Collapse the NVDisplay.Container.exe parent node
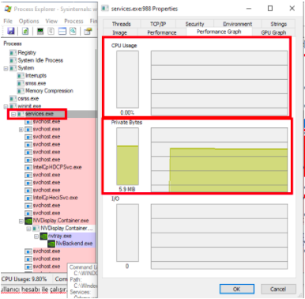The image size is (305, 299). pos(21,221)
